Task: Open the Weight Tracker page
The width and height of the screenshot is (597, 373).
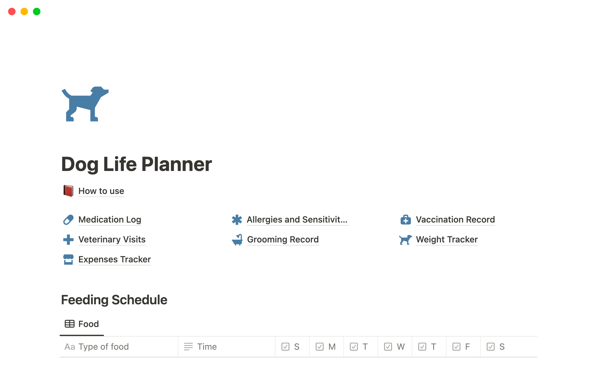Action: tap(447, 240)
